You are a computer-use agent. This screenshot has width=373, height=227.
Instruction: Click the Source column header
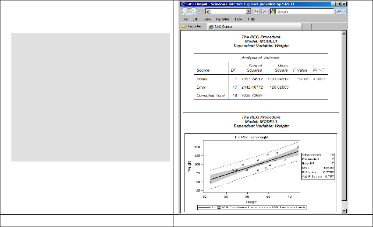point(203,70)
